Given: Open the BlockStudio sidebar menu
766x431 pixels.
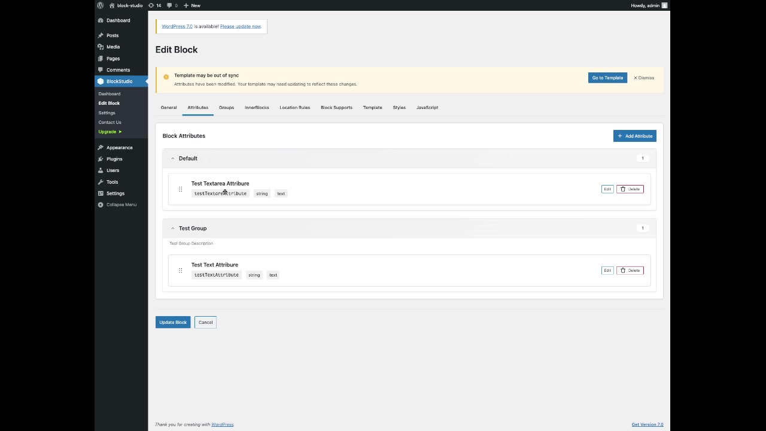Looking at the screenshot, I should (x=119, y=81).
